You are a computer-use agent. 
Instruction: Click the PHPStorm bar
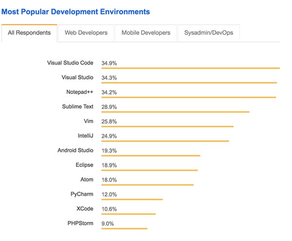point(124,228)
